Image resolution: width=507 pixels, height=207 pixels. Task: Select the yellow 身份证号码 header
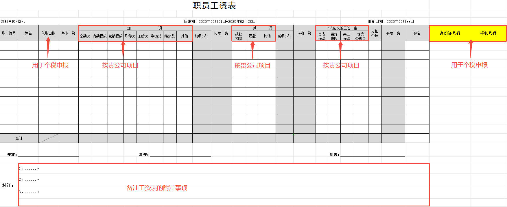pos(450,33)
